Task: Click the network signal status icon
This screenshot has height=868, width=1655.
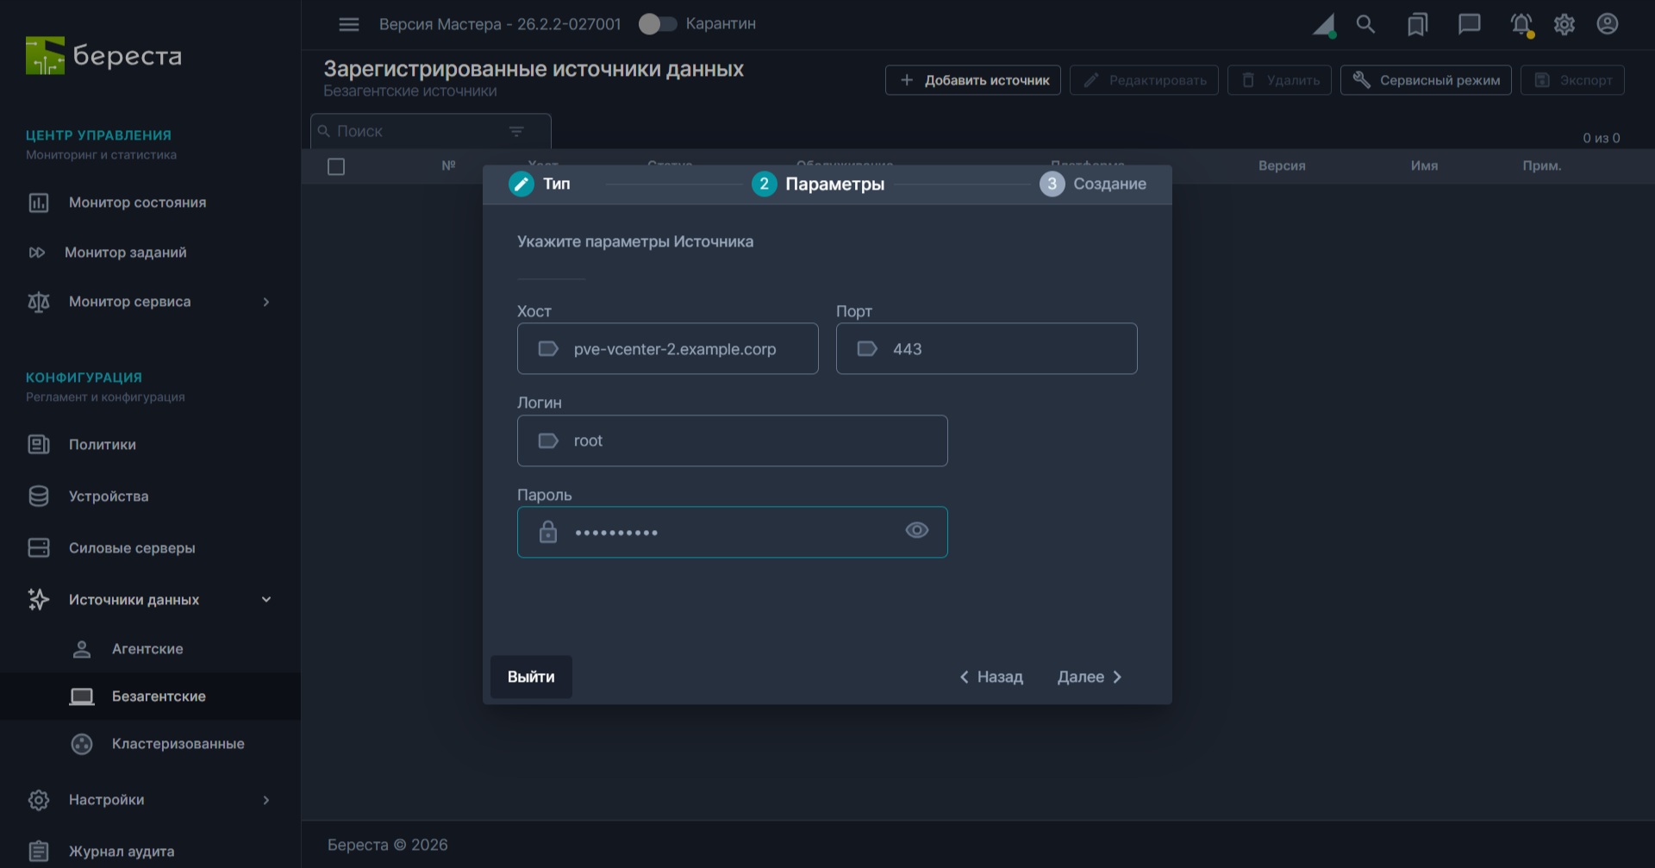Action: [x=1324, y=25]
